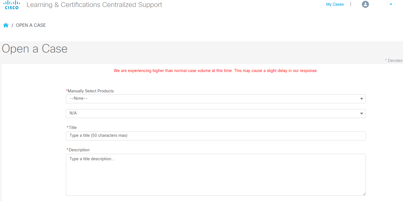Open the user profile avatar icon
This screenshot has width=403, height=201.
click(365, 4)
